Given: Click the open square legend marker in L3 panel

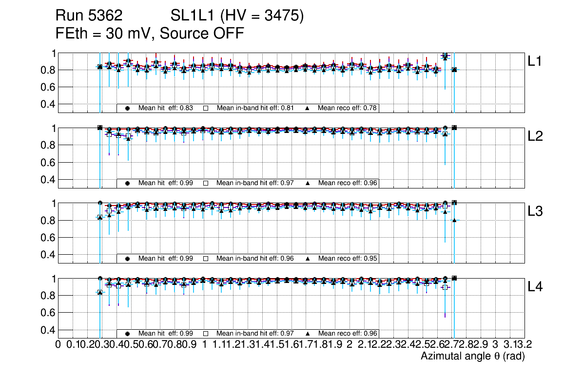Looking at the screenshot, I should (206, 259).
